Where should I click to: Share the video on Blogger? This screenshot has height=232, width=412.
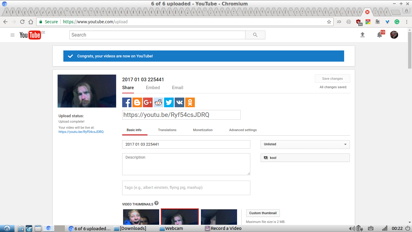click(x=137, y=102)
